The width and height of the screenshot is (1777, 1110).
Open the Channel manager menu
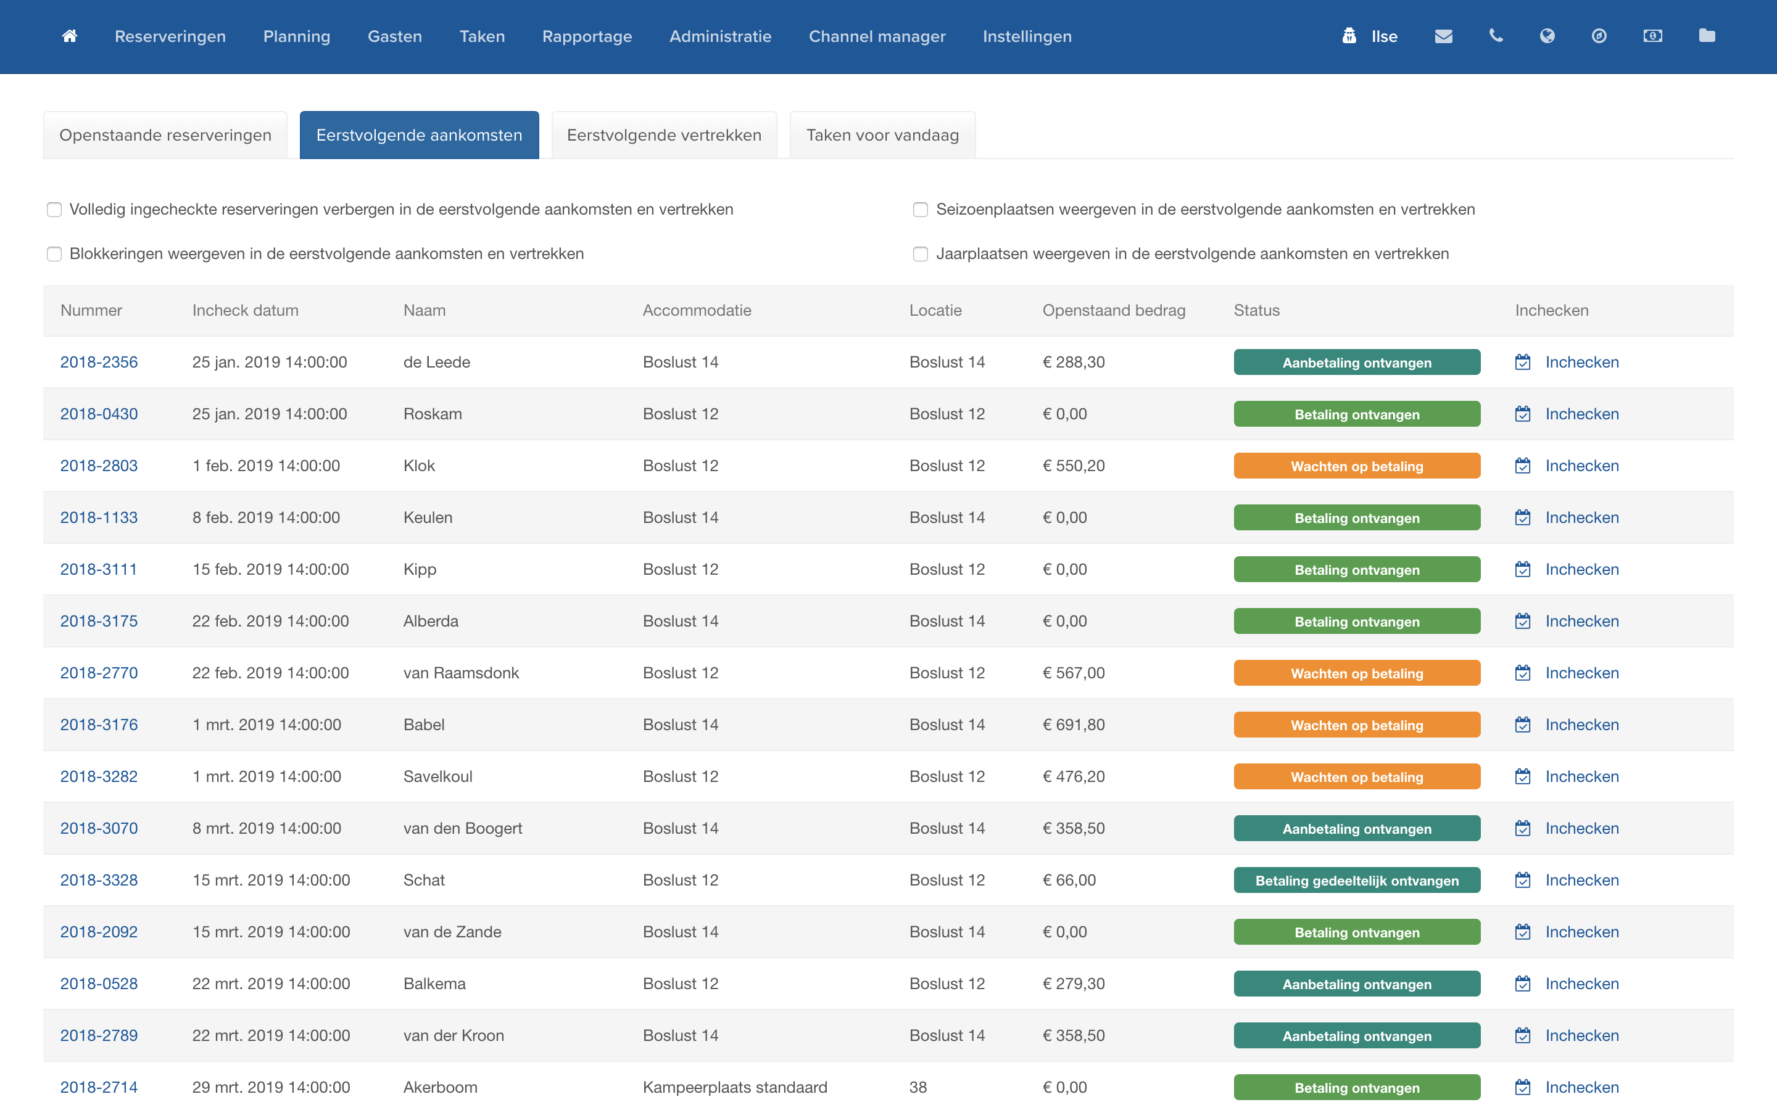coord(877,36)
